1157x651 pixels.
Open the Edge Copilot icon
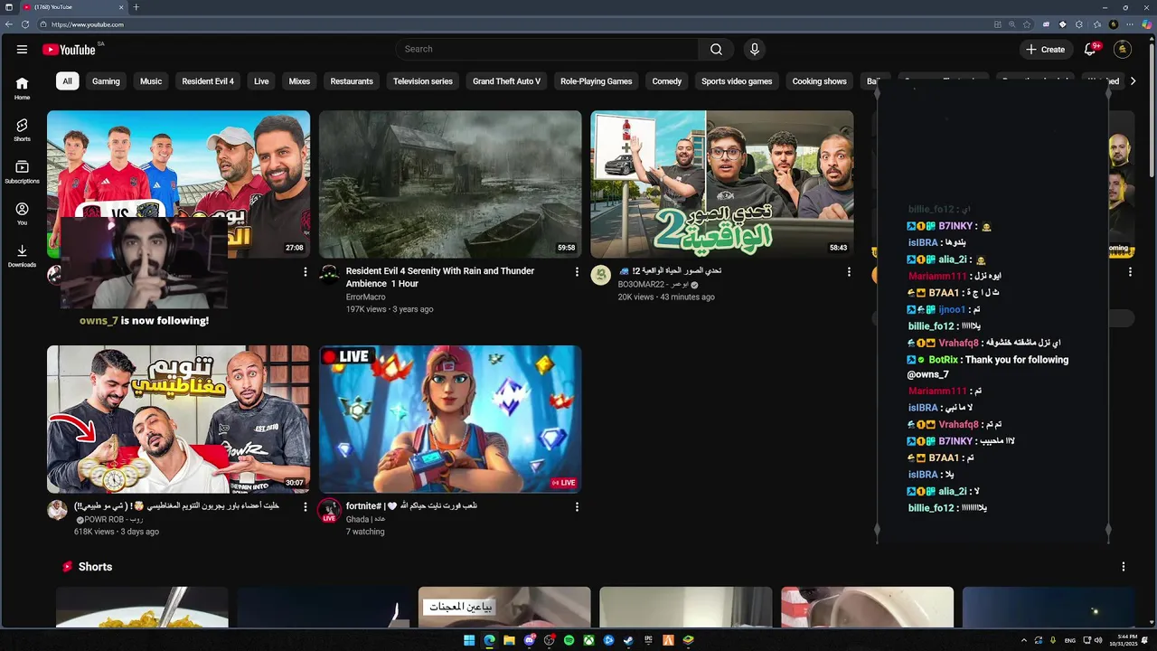tap(1147, 24)
